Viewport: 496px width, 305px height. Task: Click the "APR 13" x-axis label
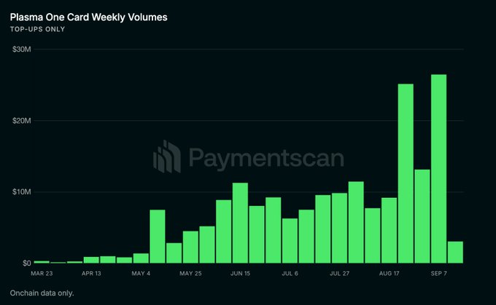click(91, 274)
